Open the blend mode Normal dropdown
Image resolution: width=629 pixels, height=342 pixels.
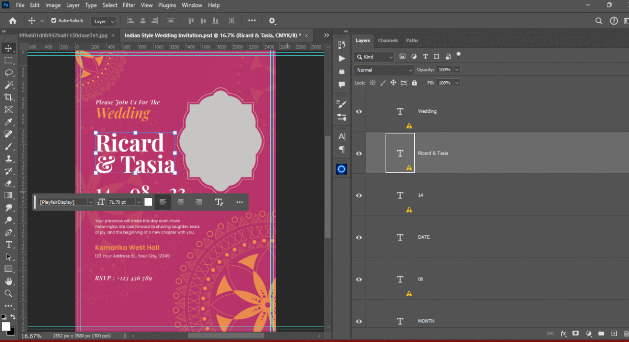pos(384,70)
